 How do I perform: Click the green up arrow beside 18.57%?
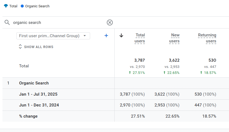201,73
